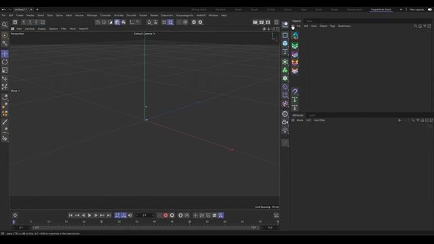Play the animation forward
The image size is (434, 244).
[x=90, y=216]
